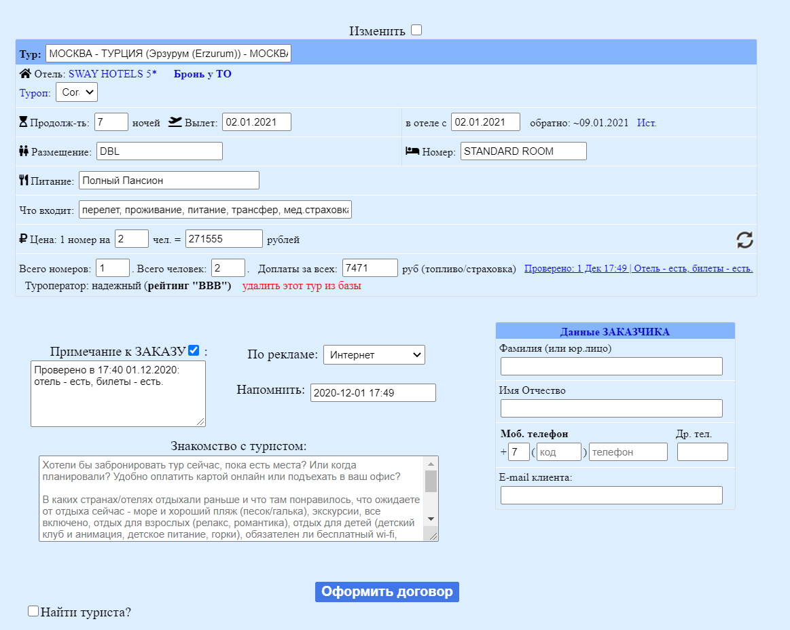790x630 pixels.
Task: Click the house icon next to Отель
Action: [25, 73]
